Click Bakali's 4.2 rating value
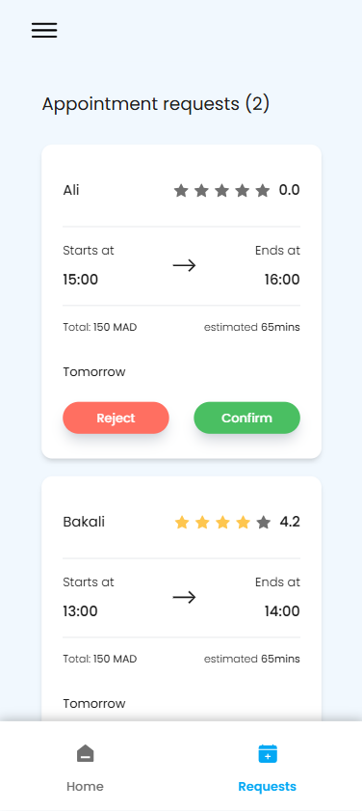The image size is (362, 811). click(290, 522)
